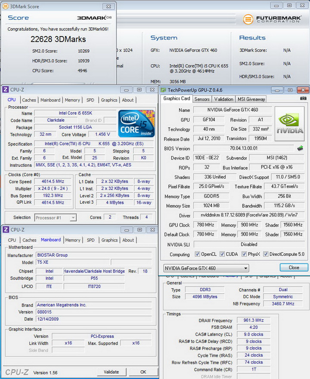
Task: Click the lower CPU-Z window Z icon
Action: [6, 229]
